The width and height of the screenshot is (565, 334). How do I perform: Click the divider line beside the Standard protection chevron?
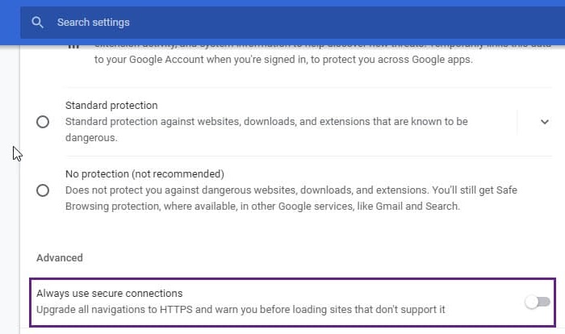pos(517,122)
